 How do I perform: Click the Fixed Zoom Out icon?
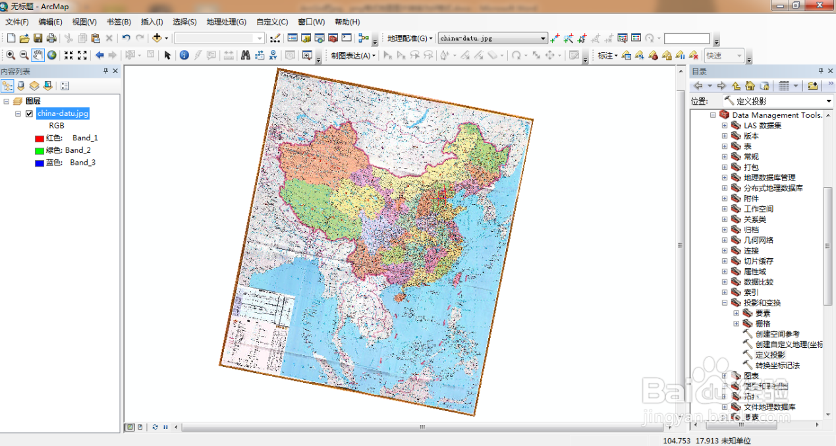point(82,55)
